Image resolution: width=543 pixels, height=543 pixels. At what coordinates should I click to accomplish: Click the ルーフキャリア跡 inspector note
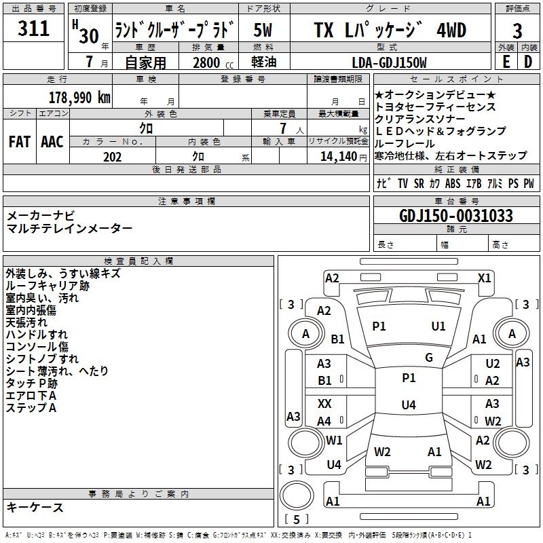(x=48, y=285)
